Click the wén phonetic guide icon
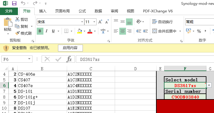Image resolution: width=214 pixels, height=113 pixels. (103, 31)
